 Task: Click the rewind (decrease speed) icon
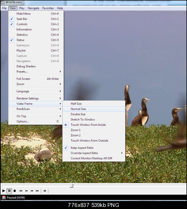click(x=26, y=190)
